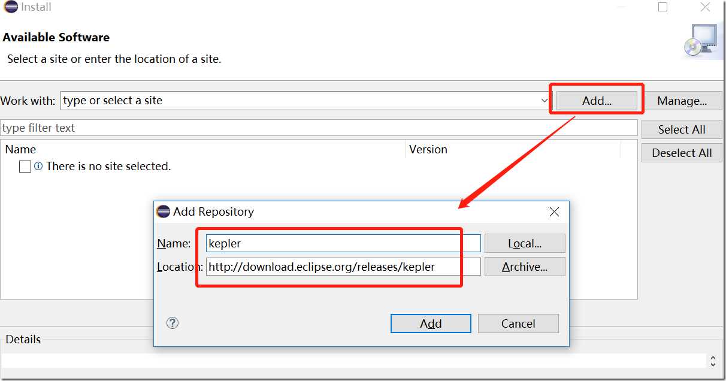The width and height of the screenshot is (726, 381).
Task: Focus the Name field containing kepler
Action: (x=343, y=243)
